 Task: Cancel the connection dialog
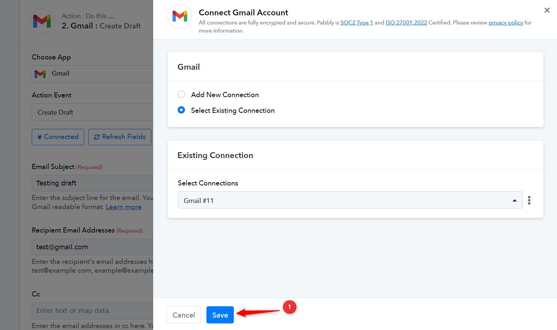(x=184, y=315)
